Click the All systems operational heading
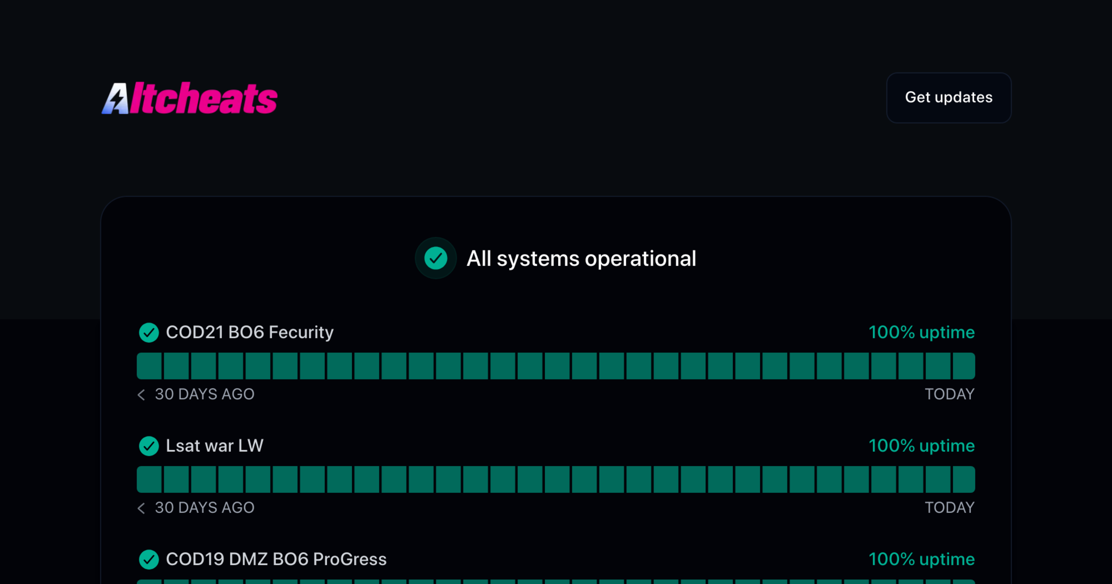This screenshot has height=584, width=1112. (581, 259)
